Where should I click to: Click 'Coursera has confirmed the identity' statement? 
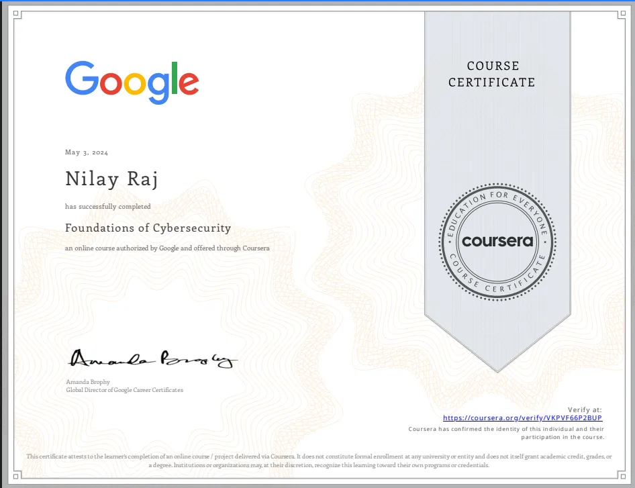tap(506, 433)
